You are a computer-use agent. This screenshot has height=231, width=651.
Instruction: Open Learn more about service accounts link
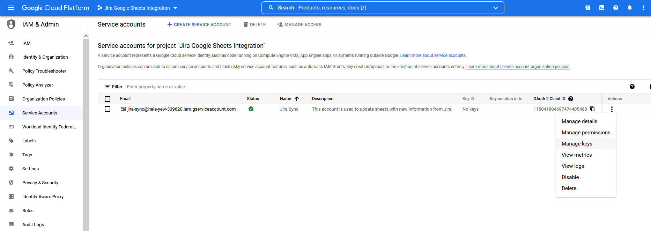(x=433, y=55)
